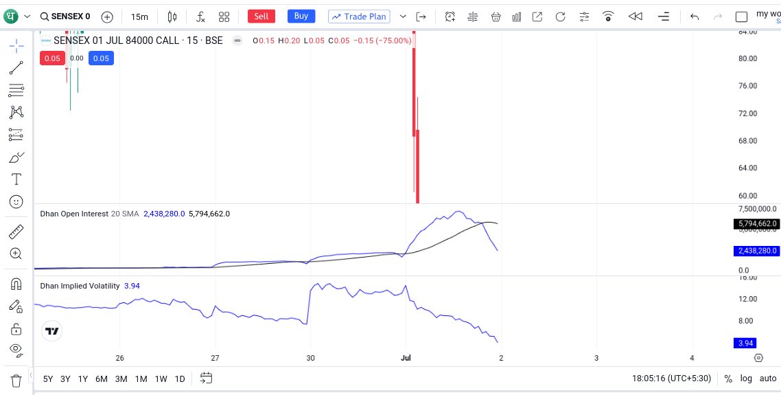Select the Dhan Implied Volatility indicator label
The image size is (781, 395).
[x=80, y=286]
